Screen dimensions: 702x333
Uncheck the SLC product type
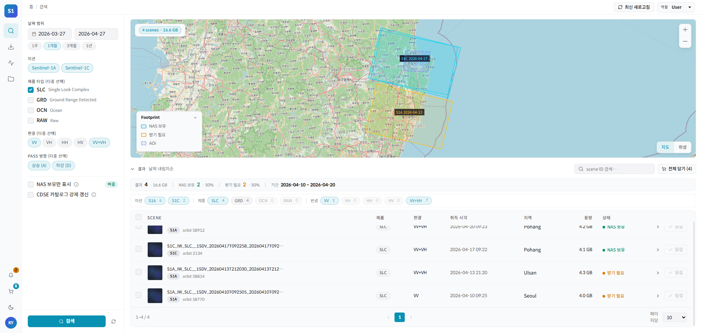[x=31, y=90]
